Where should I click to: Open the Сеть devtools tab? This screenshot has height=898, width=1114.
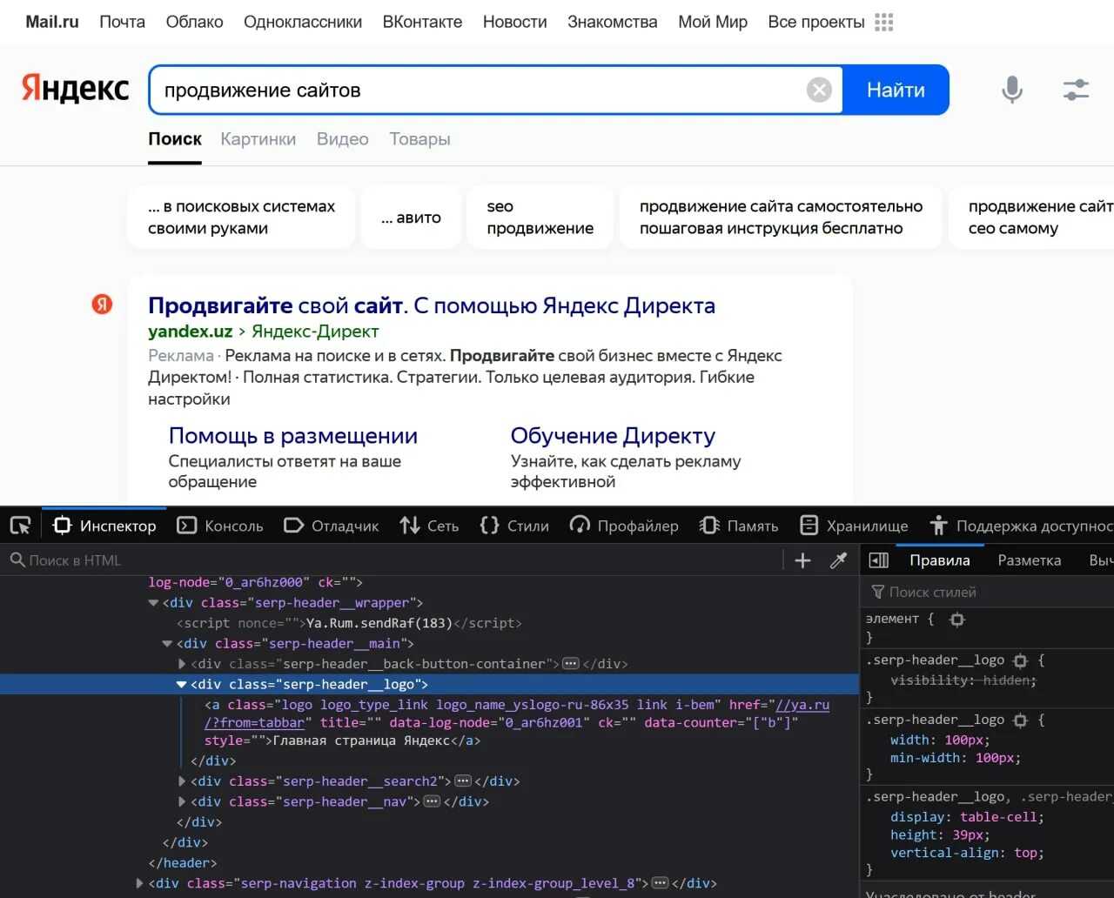[x=429, y=526]
